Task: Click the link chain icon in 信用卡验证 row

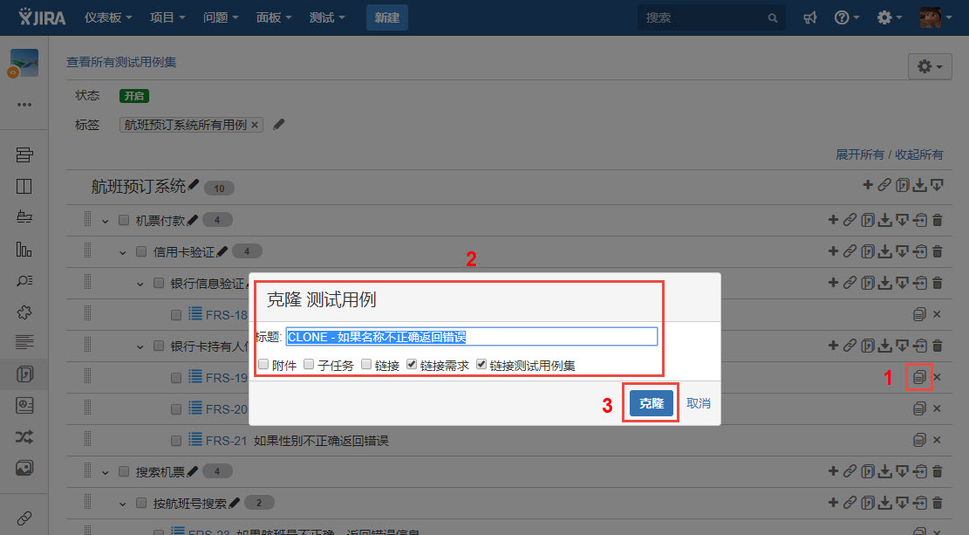Action: click(850, 251)
